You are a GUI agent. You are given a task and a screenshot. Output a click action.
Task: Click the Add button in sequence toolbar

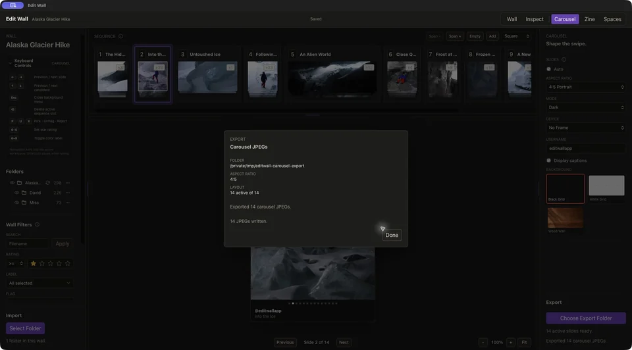(x=492, y=36)
